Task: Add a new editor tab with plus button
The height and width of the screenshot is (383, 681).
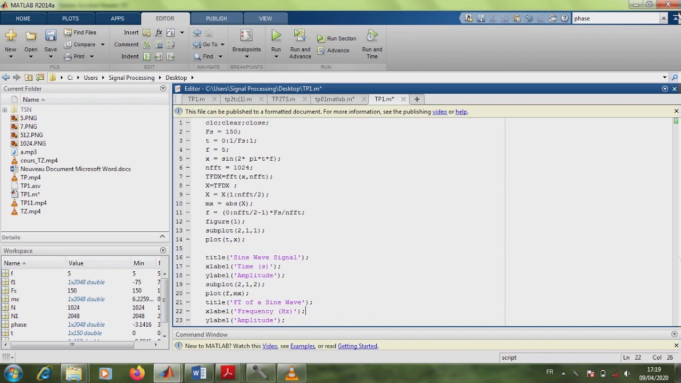Action: pyautogui.click(x=417, y=99)
